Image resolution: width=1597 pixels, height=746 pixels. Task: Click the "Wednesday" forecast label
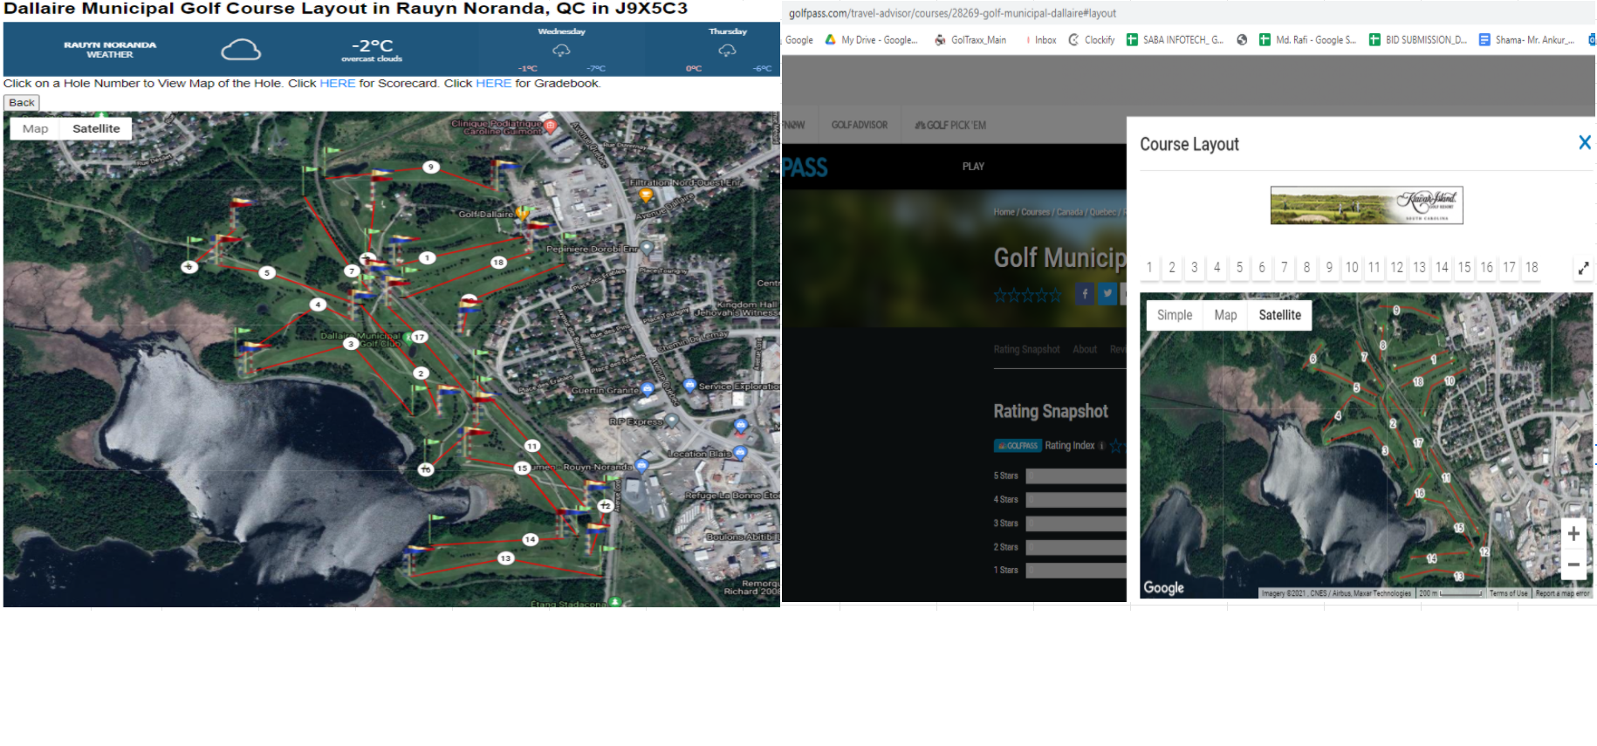coord(561,31)
